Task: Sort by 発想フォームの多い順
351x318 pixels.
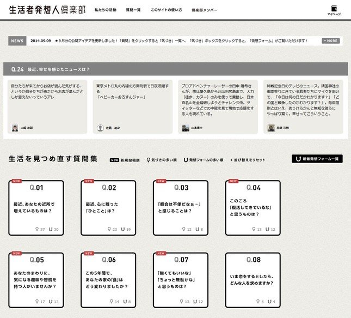Action: 204,160
